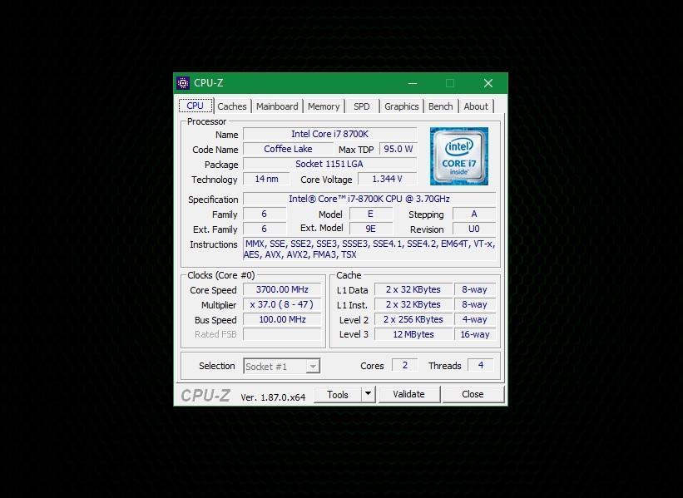Click the Level 3 associativity 16-way

475,334
